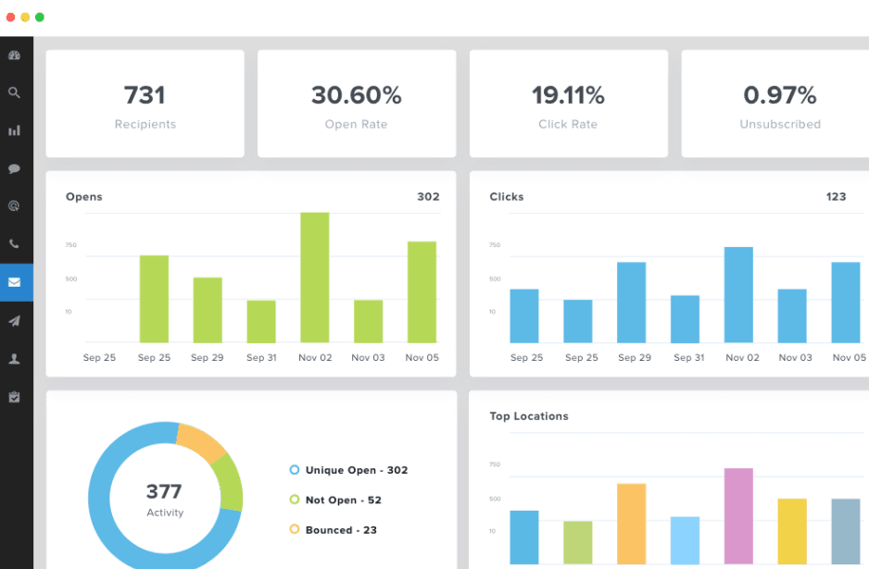Viewport: 869px width, 569px height.
Task: Click the 500 y-axis label in Clicks chart
Action: click(495, 279)
